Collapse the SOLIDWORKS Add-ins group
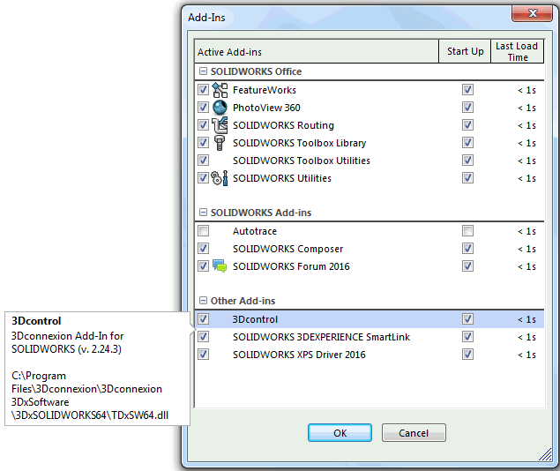The image size is (560, 471). (x=203, y=212)
